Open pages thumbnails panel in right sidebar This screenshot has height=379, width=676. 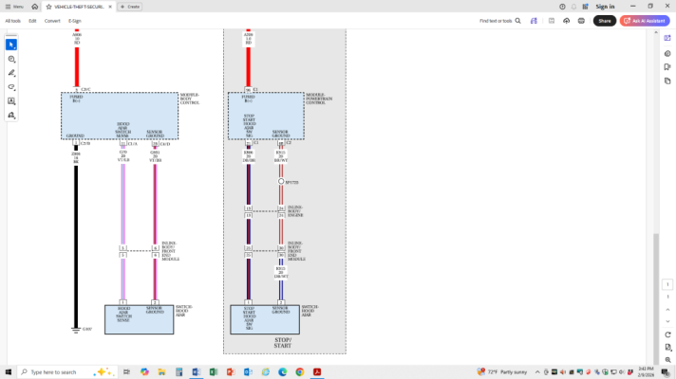[x=667, y=81]
